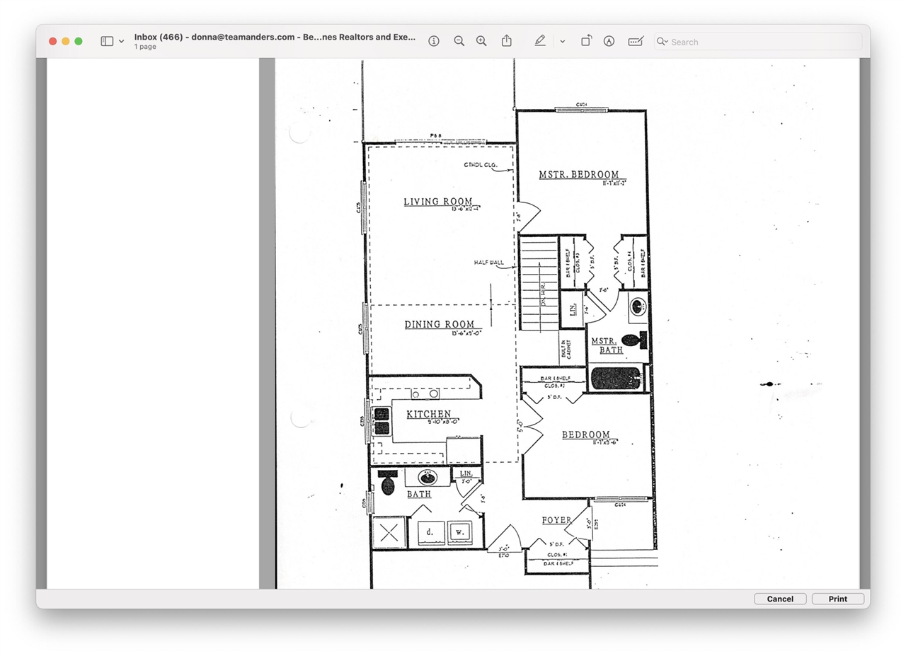
Task: Click the document title in the titlebar
Action: pos(275,37)
